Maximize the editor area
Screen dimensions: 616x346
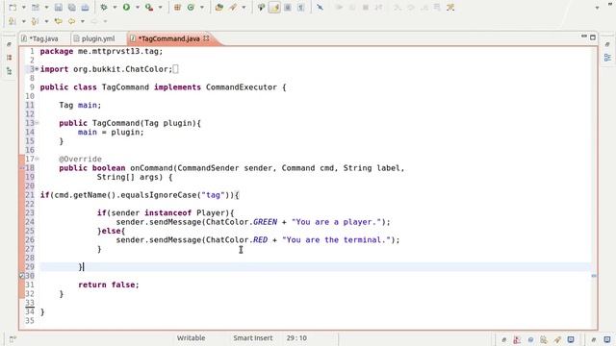(593, 37)
